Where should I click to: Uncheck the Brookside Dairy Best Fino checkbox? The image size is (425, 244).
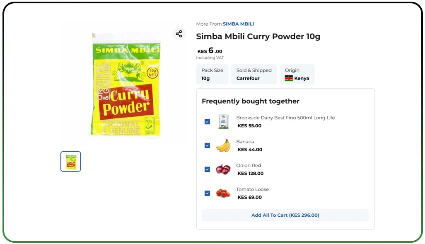207,122
